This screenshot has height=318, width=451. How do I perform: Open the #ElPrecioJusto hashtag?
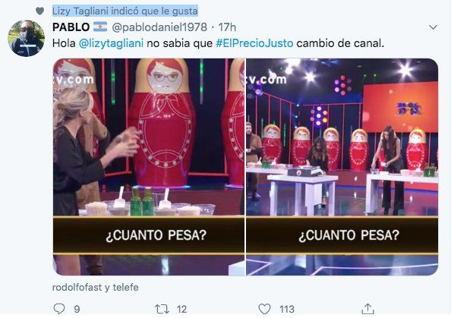tap(254, 43)
